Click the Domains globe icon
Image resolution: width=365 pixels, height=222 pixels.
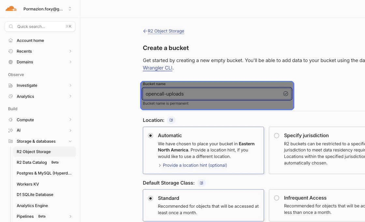pyautogui.click(x=11, y=62)
